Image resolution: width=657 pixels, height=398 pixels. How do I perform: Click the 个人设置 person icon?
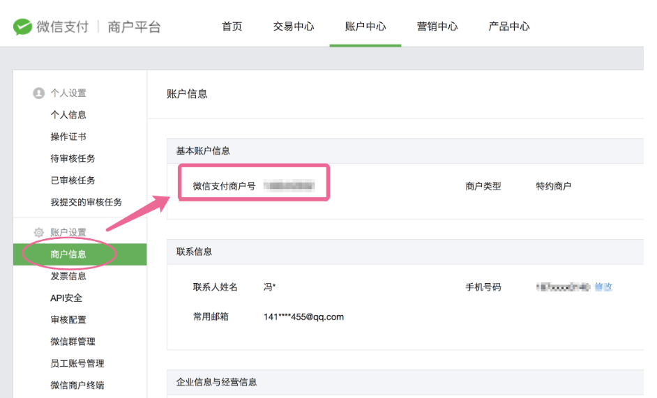38,93
